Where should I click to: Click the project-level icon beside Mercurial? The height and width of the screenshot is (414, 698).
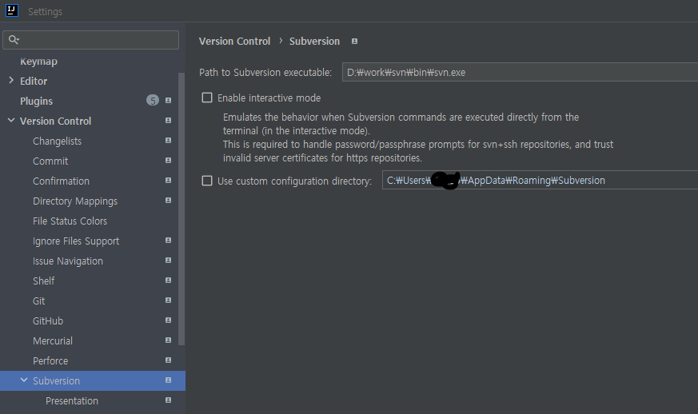point(168,340)
